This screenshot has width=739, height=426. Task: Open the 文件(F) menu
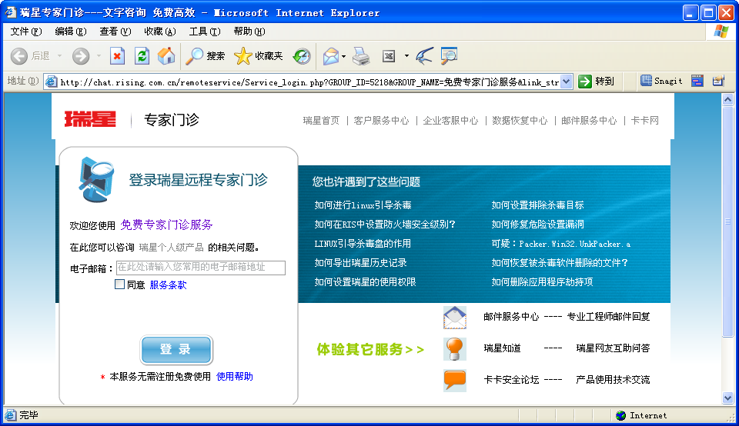(26, 32)
